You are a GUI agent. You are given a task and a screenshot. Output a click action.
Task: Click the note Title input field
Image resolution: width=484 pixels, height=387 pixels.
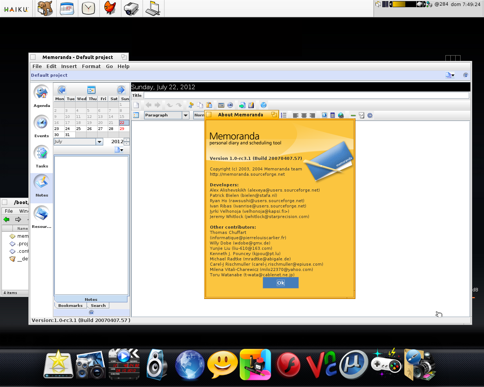[x=306, y=96]
